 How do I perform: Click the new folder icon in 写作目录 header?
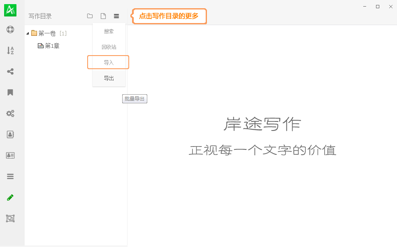90,16
